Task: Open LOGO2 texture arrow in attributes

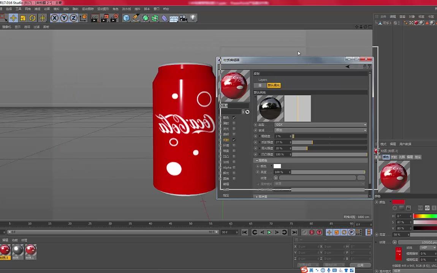Action: (395, 242)
